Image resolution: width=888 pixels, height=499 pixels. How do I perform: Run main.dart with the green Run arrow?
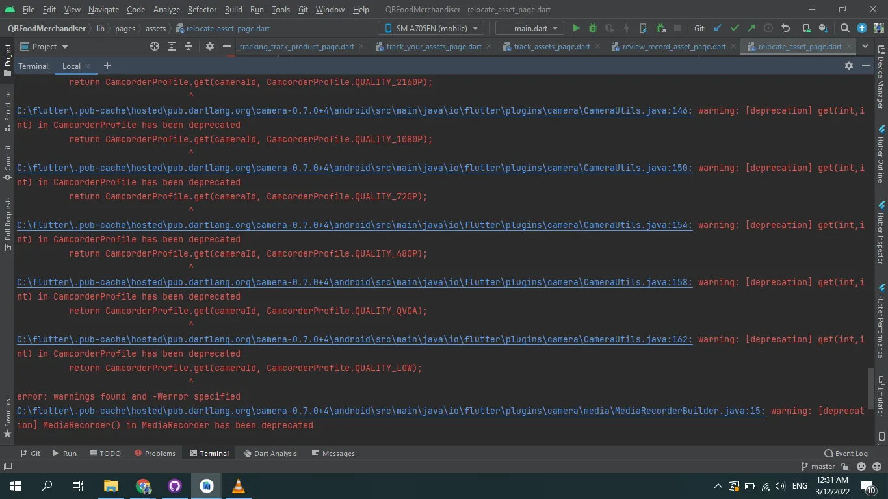click(576, 29)
